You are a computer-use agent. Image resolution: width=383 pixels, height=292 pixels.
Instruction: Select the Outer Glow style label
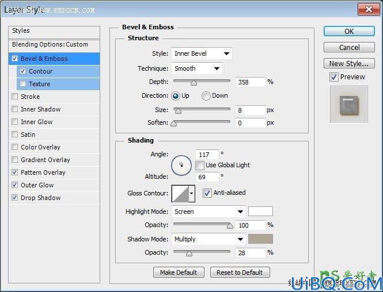coord(37,185)
